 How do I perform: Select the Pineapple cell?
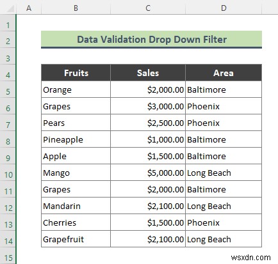(76, 139)
